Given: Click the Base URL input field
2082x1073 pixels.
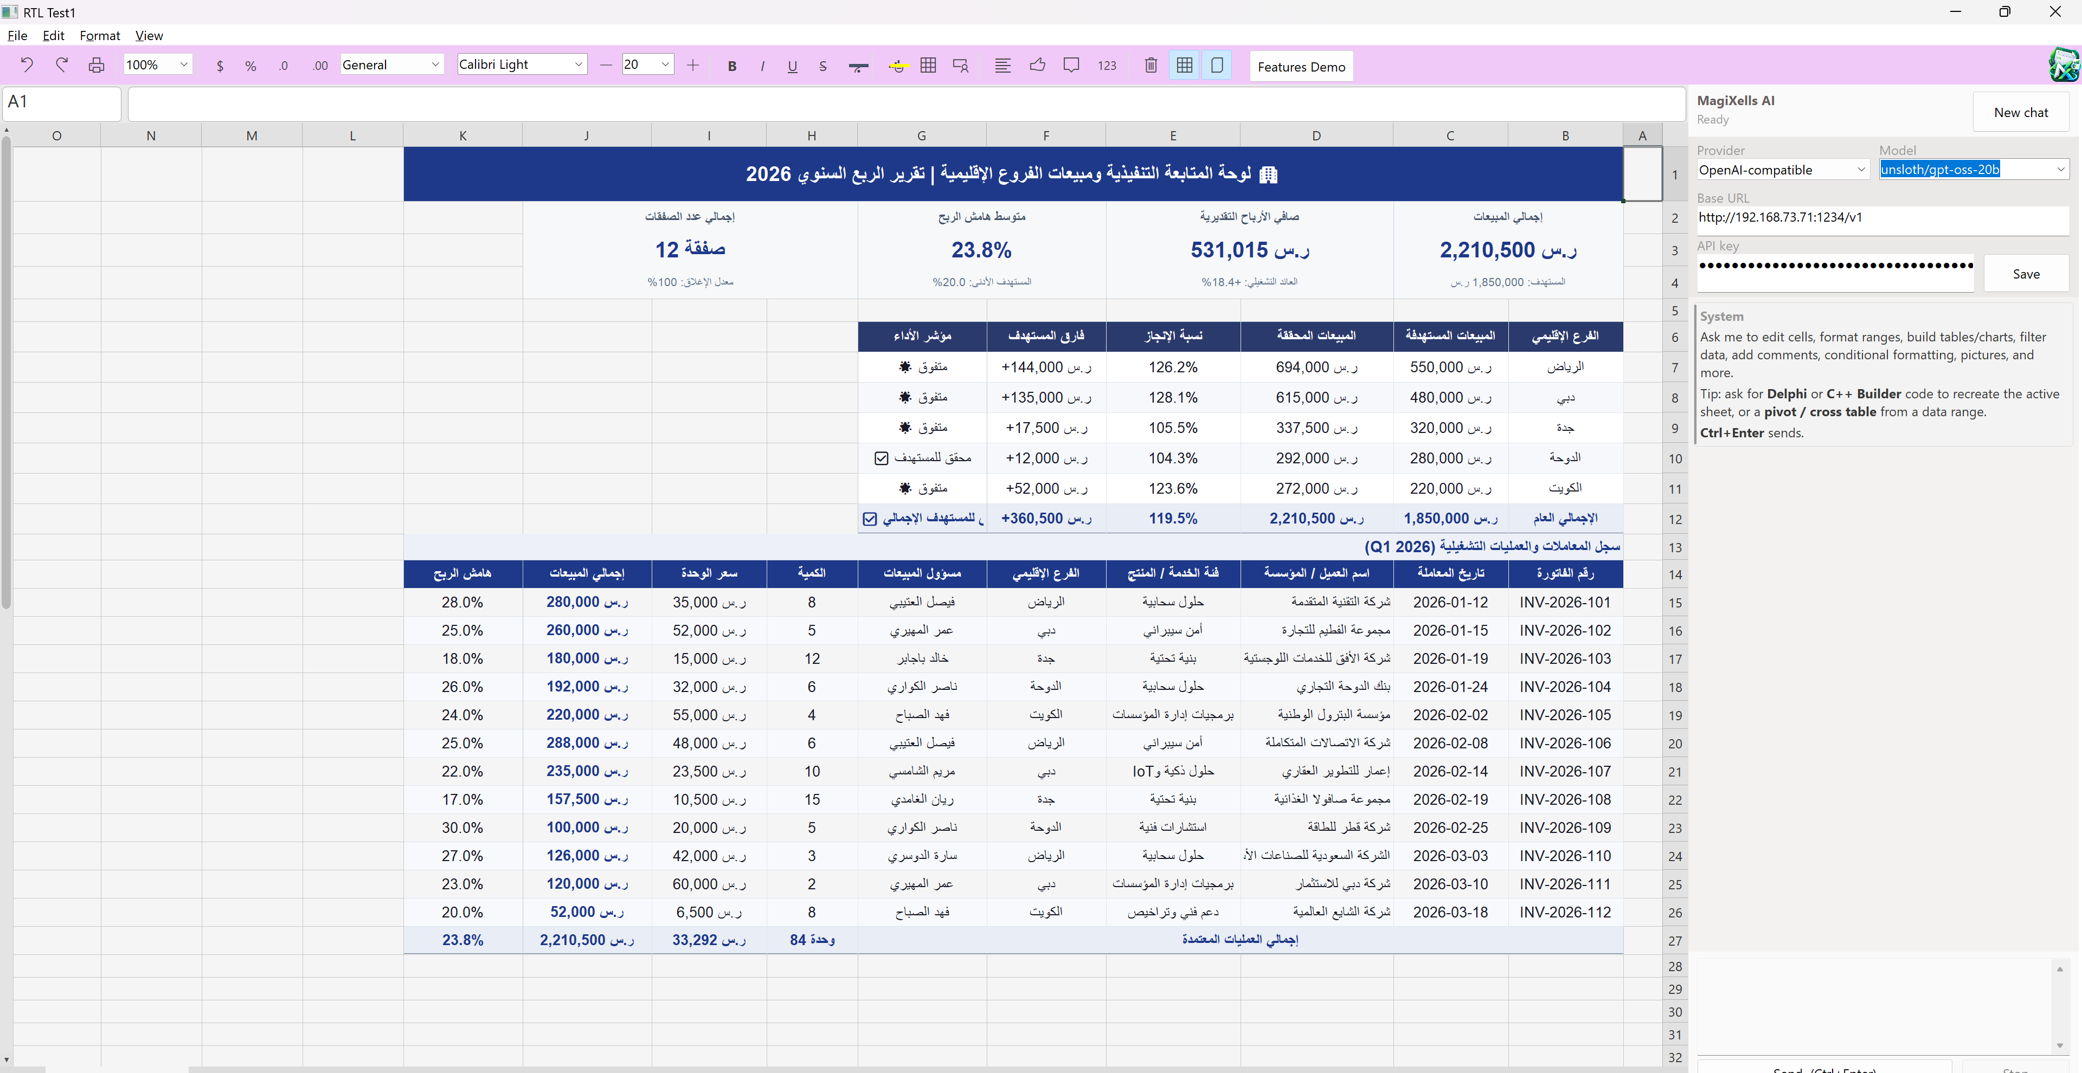Looking at the screenshot, I should point(1882,218).
